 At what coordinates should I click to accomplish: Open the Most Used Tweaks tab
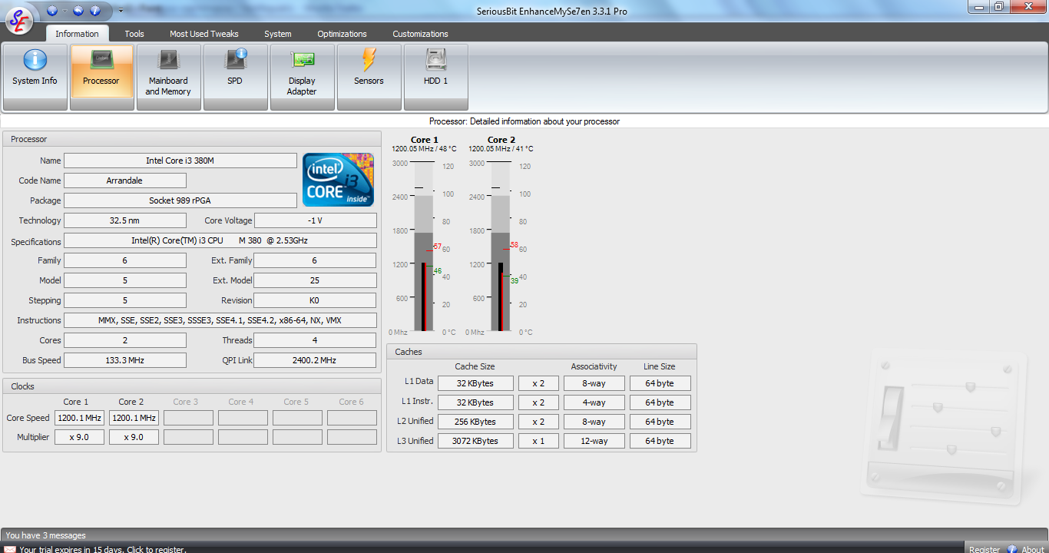[204, 34]
